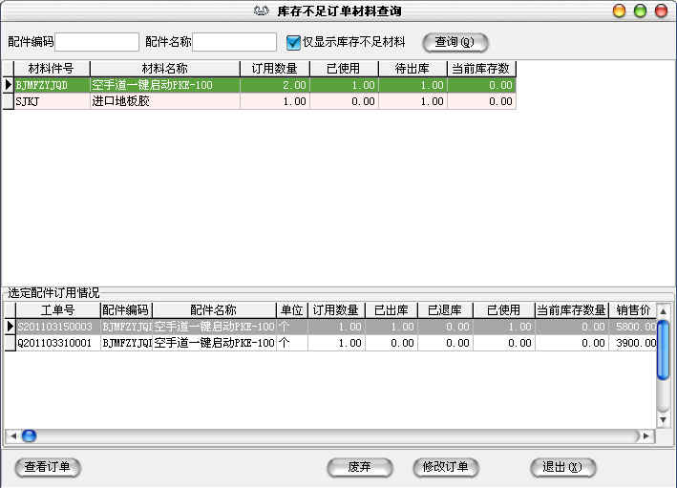The image size is (677, 488).
Task: Click upper table 已使用 column header
Action: 344,69
